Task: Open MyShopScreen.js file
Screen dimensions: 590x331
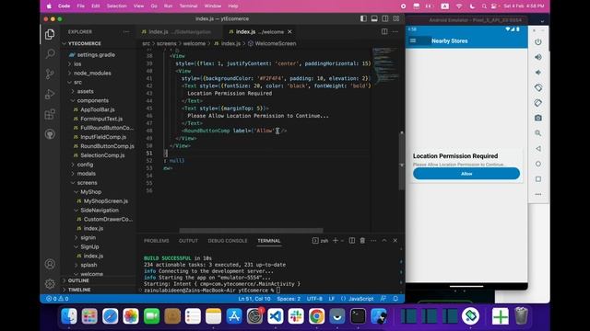Action: coord(106,201)
